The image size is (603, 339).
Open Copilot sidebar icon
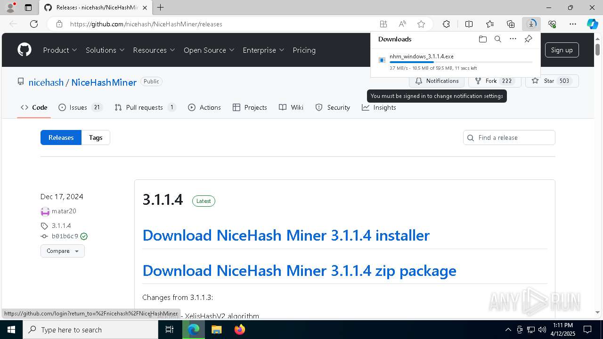point(593,24)
